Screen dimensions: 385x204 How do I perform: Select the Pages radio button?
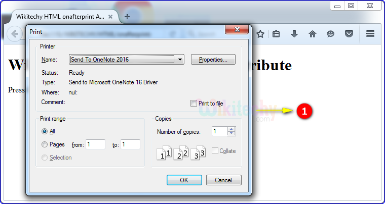(x=45, y=144)
